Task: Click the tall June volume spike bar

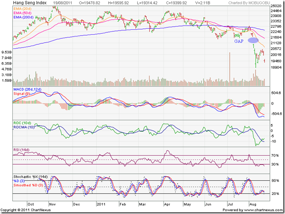Action: coord(230,69)
